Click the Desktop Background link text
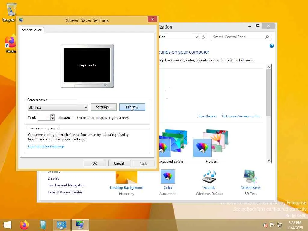This screenshot has width=308, height=231. click(127, 188)
